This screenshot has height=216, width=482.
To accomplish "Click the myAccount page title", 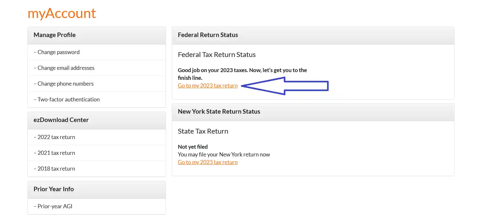I will [x=62, y=13].
